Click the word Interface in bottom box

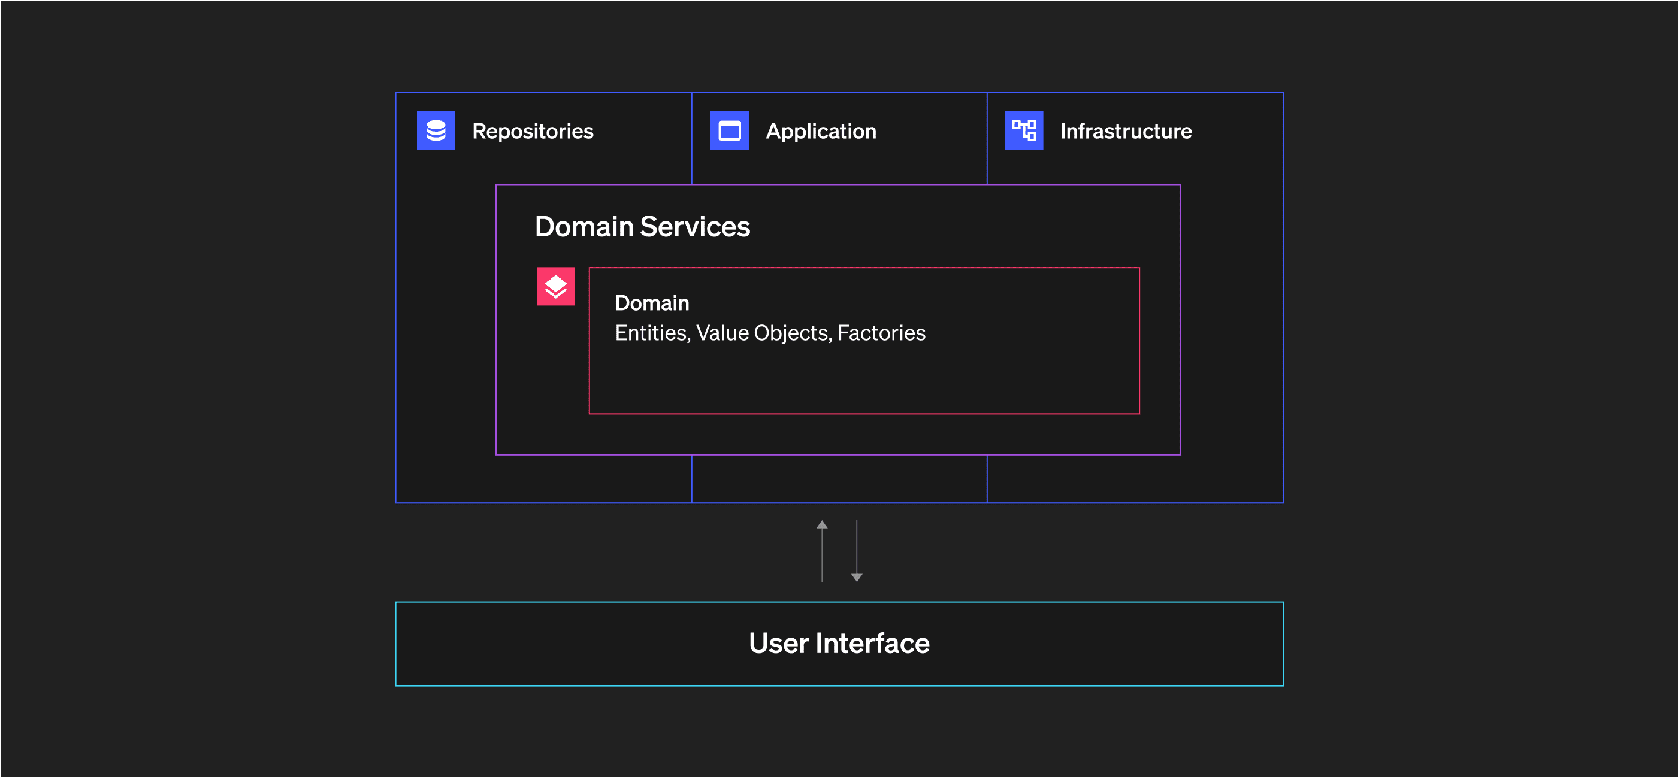click(x=872, y=643)
